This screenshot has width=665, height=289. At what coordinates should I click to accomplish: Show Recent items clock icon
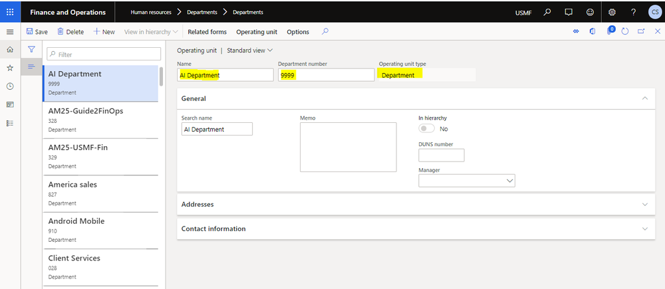10,86
